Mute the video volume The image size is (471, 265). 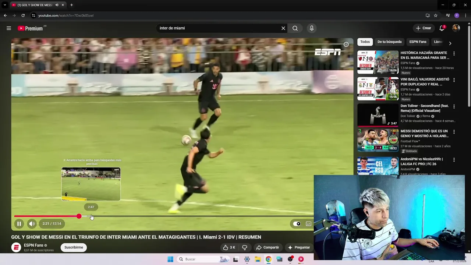[32, 223]
